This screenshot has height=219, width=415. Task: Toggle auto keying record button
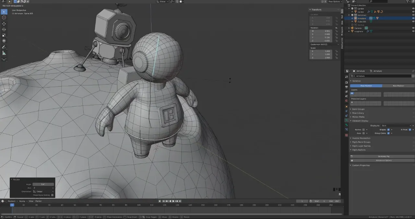coord(160,201)
